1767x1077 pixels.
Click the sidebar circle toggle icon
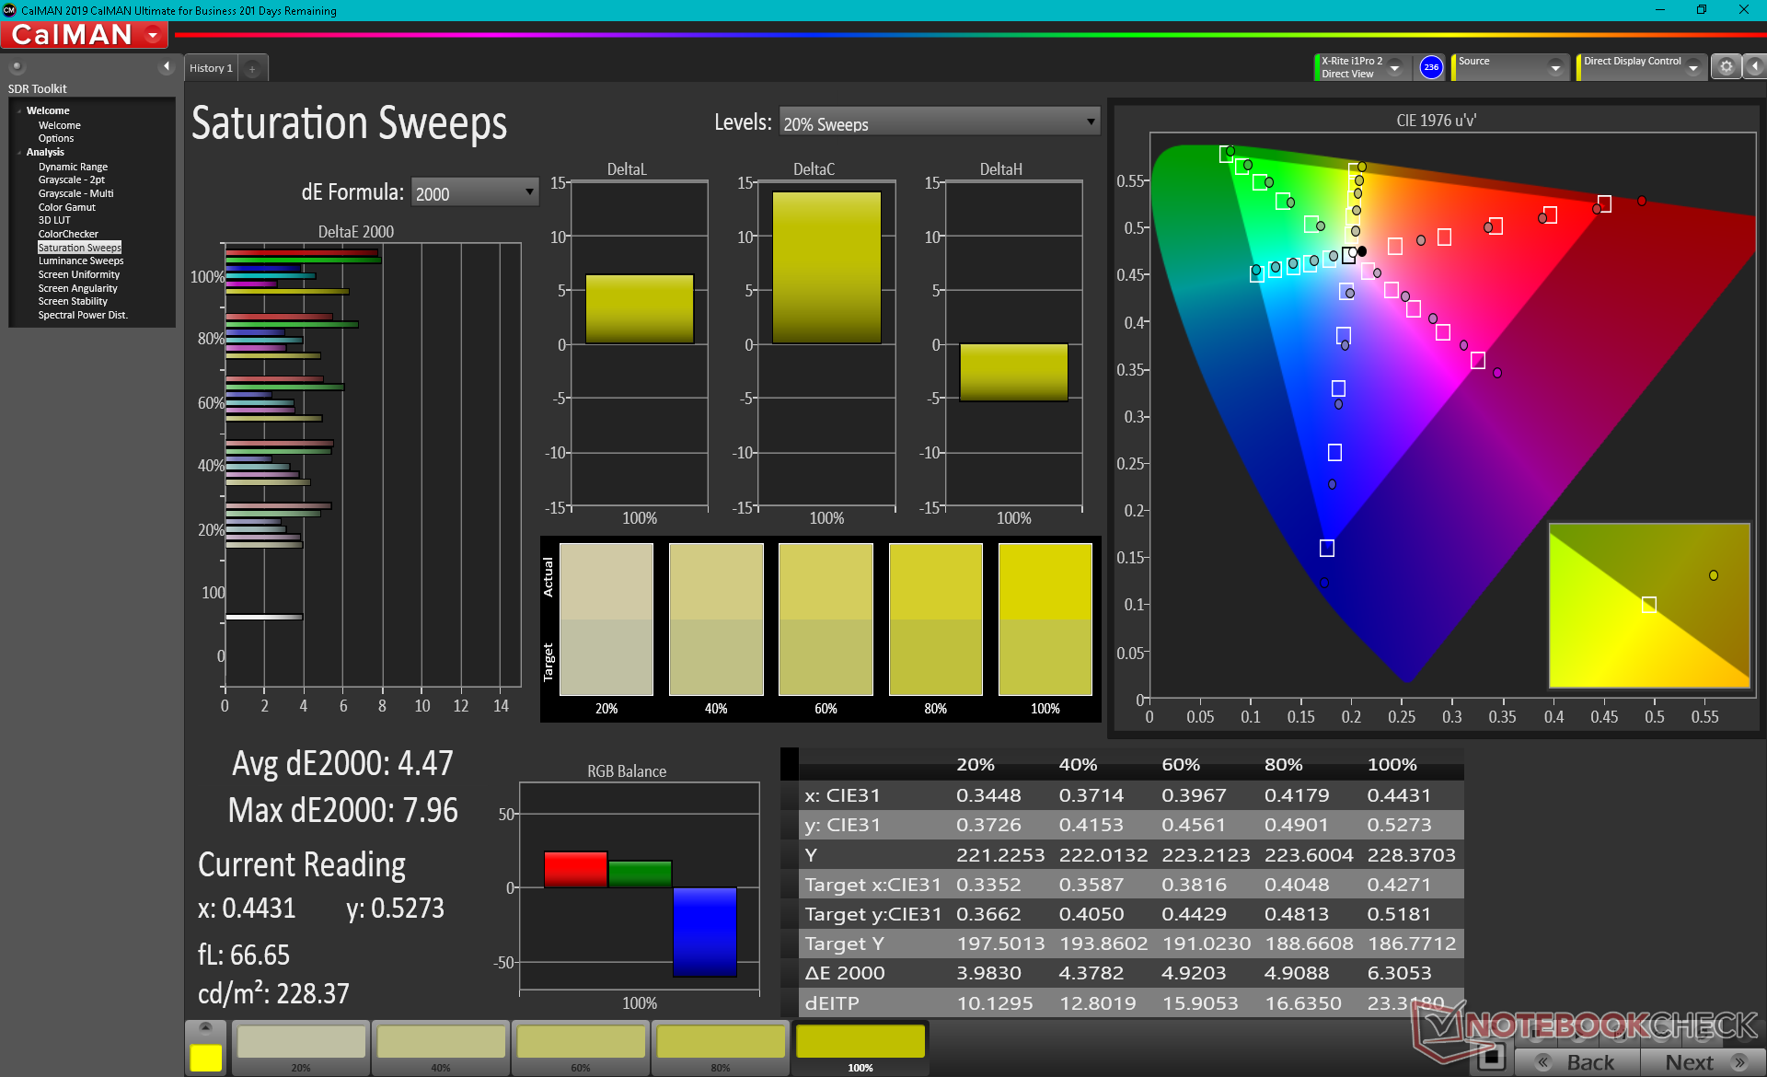coord(17,67)
